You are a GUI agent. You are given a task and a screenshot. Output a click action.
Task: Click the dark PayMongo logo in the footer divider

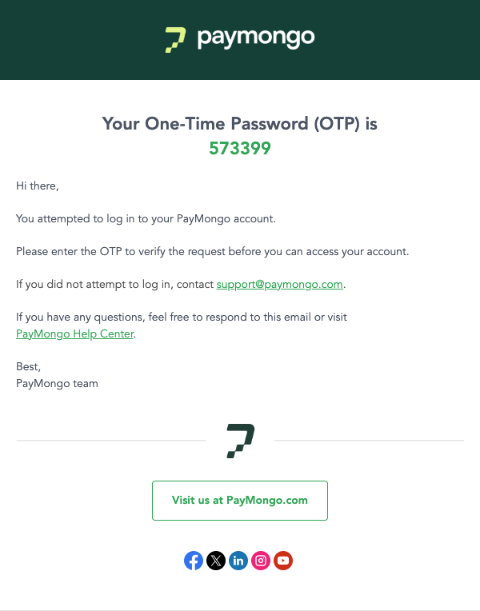click(x=241, y=441)
